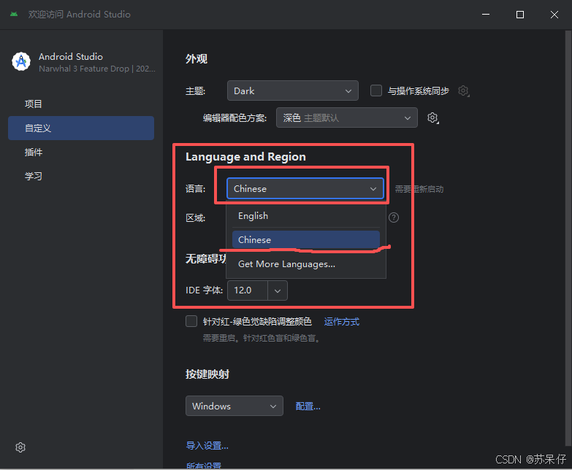Open the 插件 plugins section
The width and height of the screenshot is (572, 470).
[x=81, y=152]
